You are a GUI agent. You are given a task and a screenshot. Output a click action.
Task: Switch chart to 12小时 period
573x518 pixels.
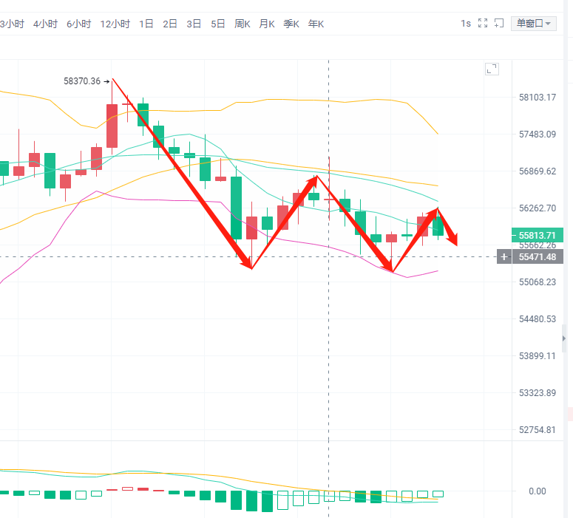tap(115, 24)
